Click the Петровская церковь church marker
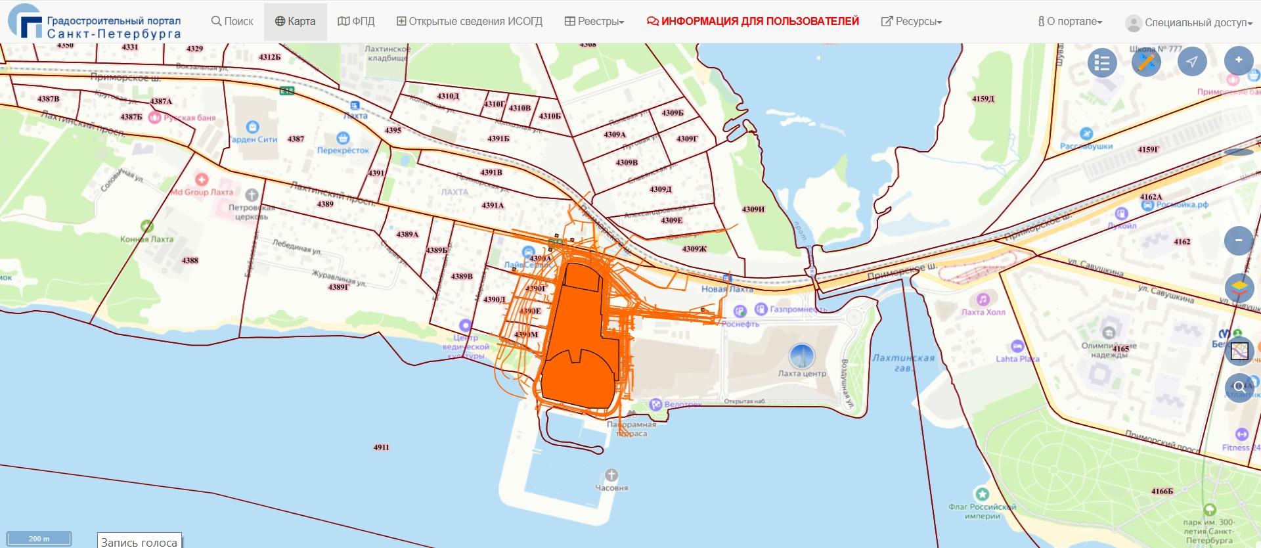This screenshot has height=548, width=1261. pos(252,195)
